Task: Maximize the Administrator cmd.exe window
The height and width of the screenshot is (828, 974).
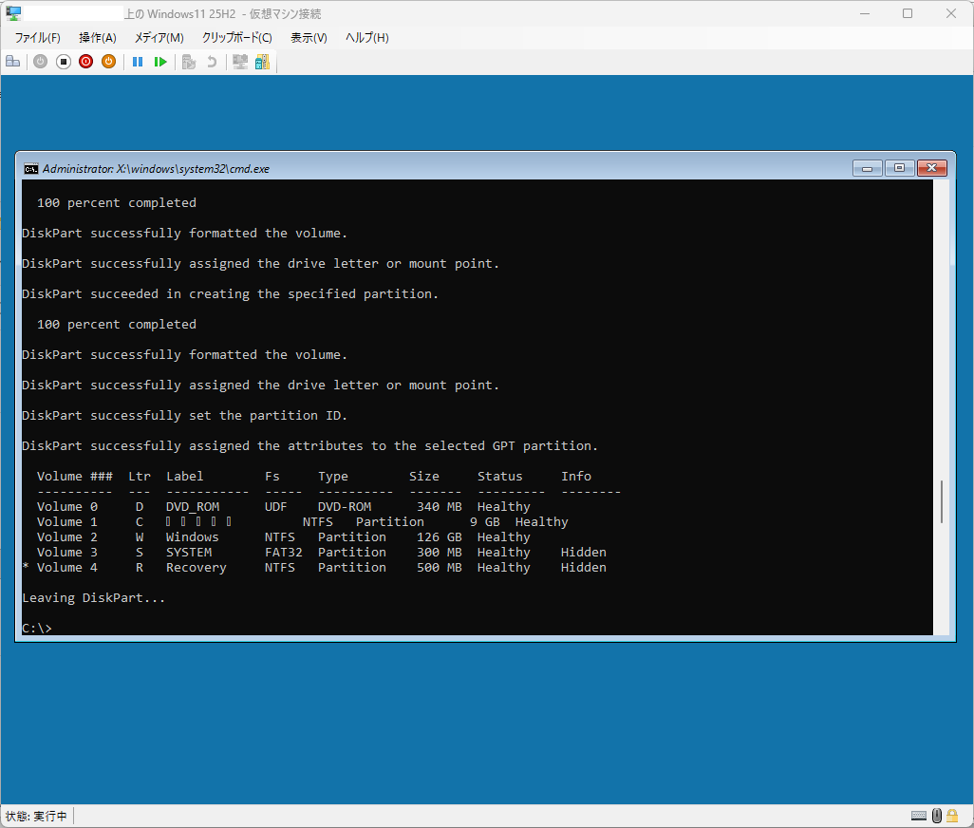Action: (899, 168)
